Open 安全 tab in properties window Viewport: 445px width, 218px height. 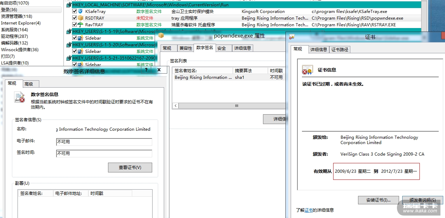(223, 48)
